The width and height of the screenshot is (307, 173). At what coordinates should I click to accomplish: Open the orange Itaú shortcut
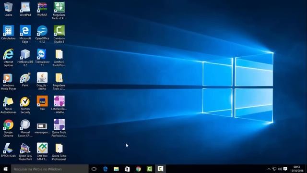[x=42, y=101]
